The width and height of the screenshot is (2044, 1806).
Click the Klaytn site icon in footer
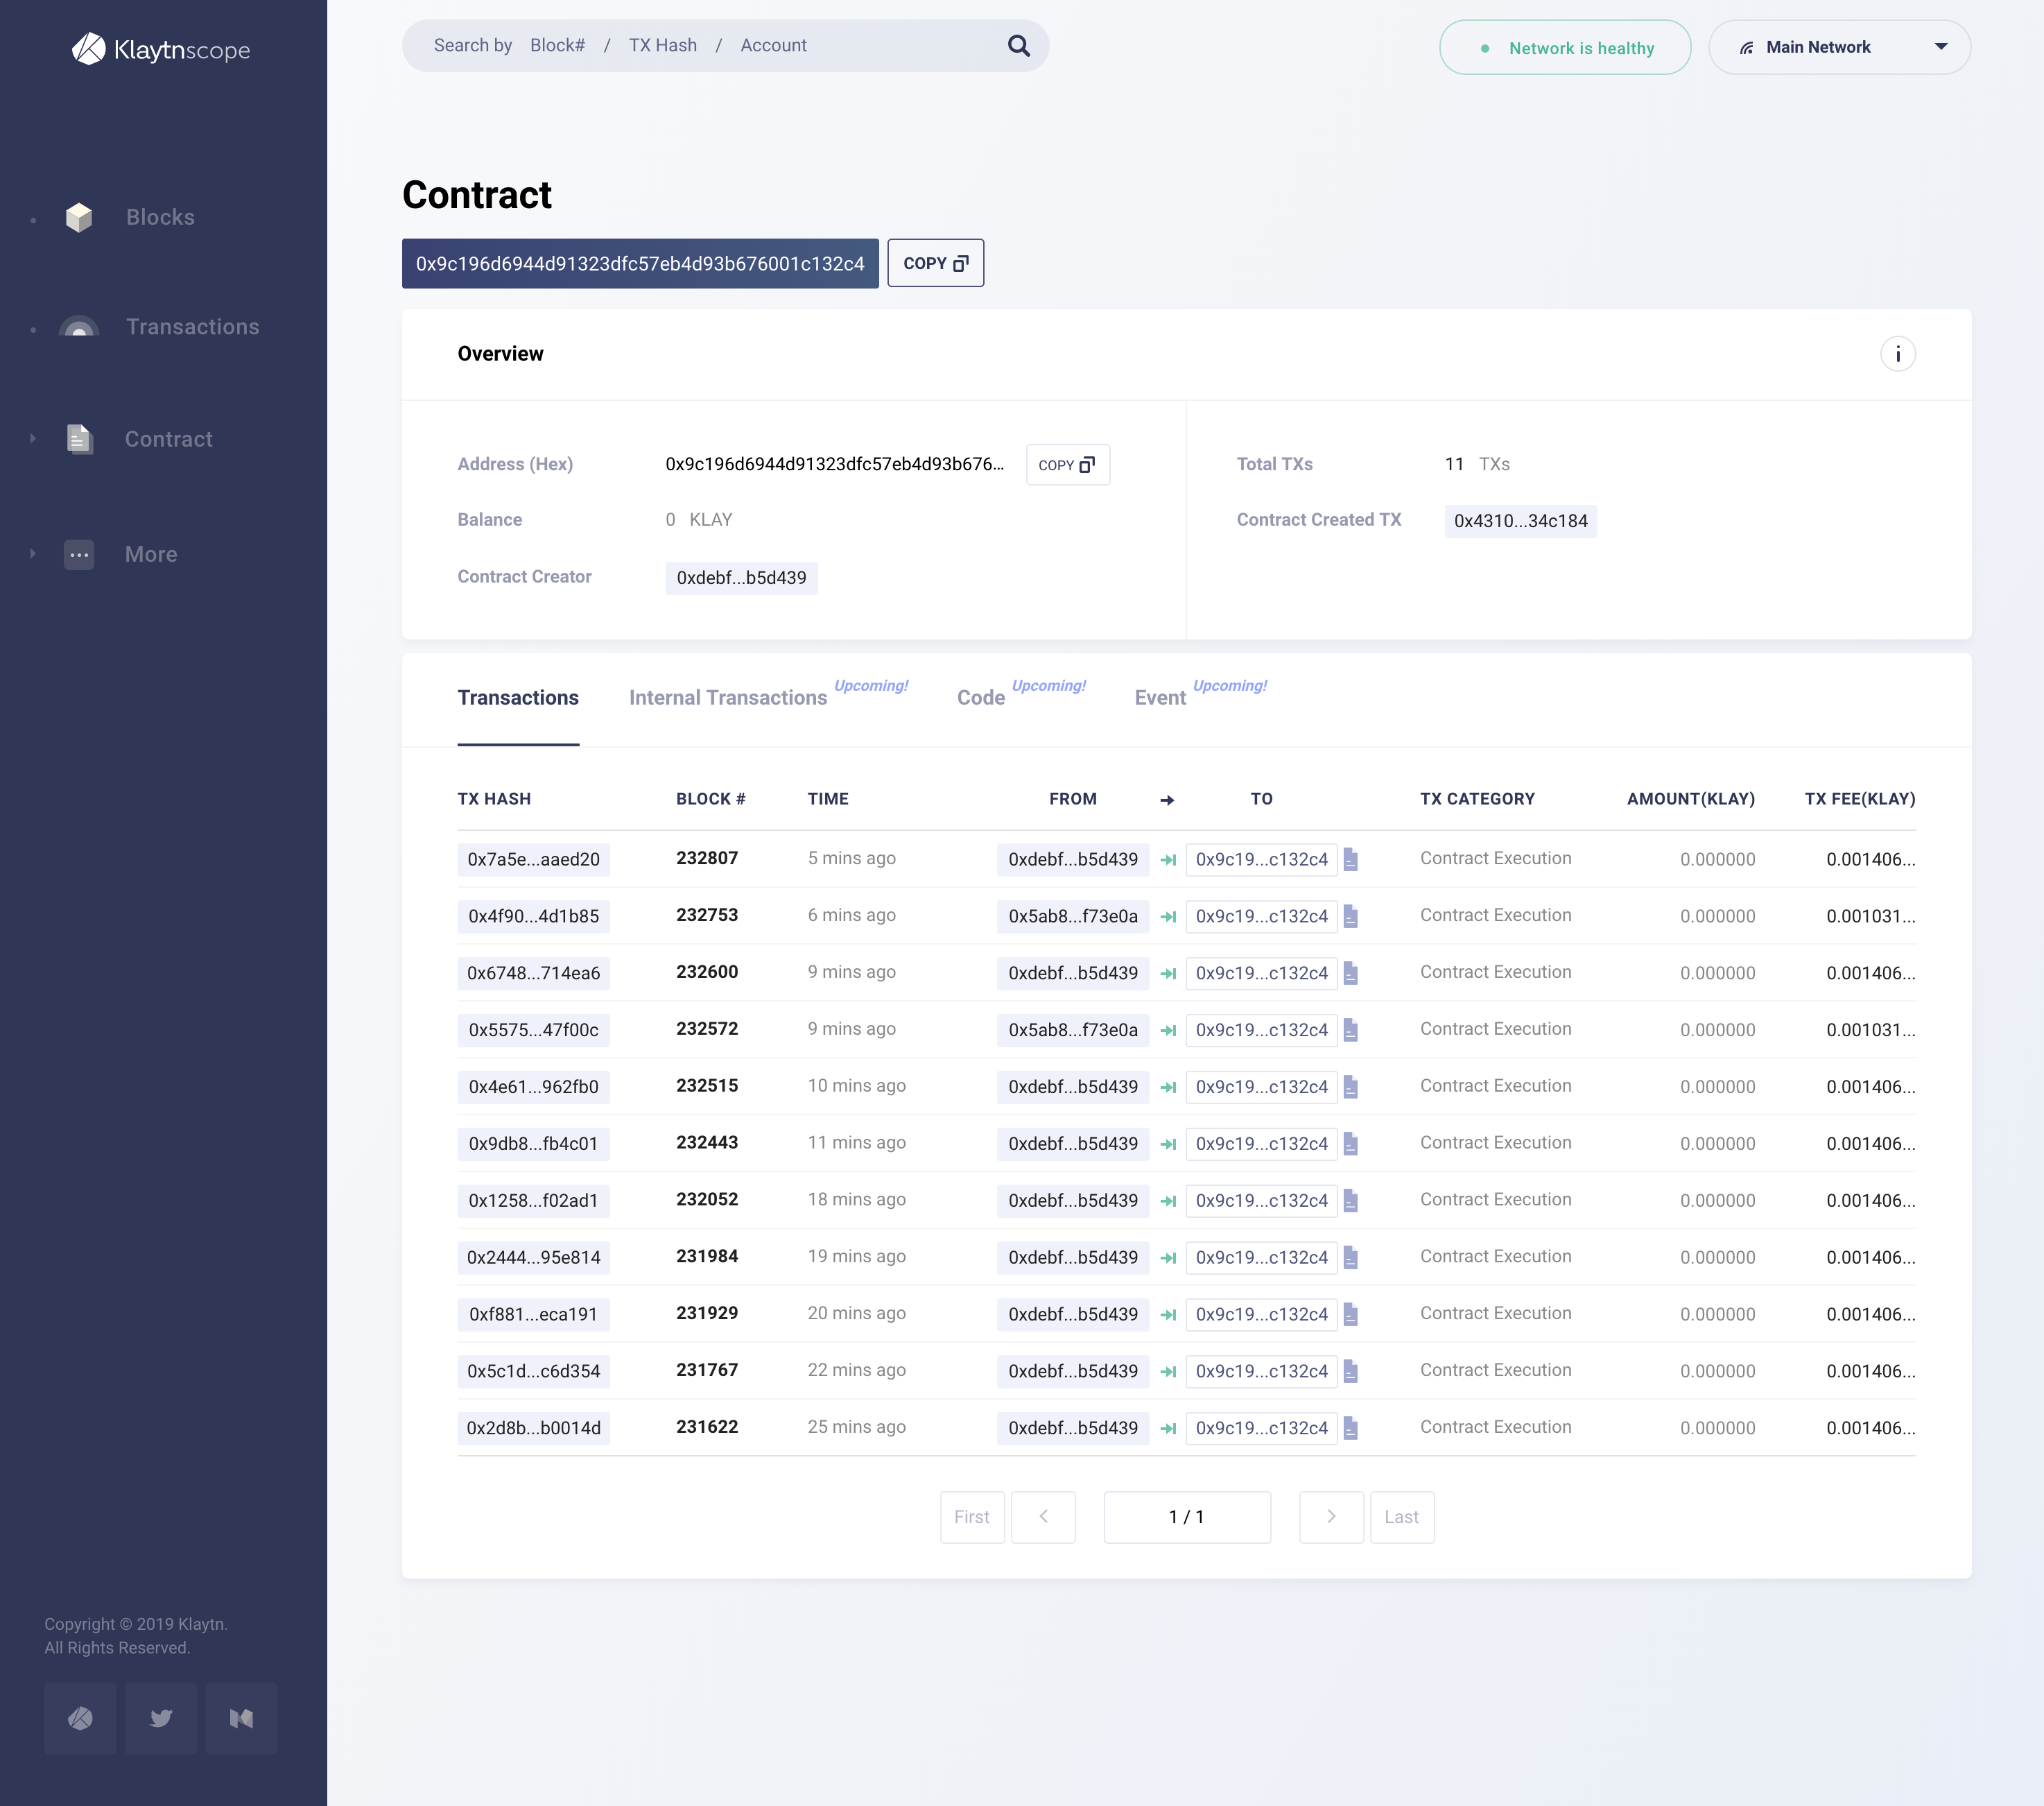coord(80,1718)
